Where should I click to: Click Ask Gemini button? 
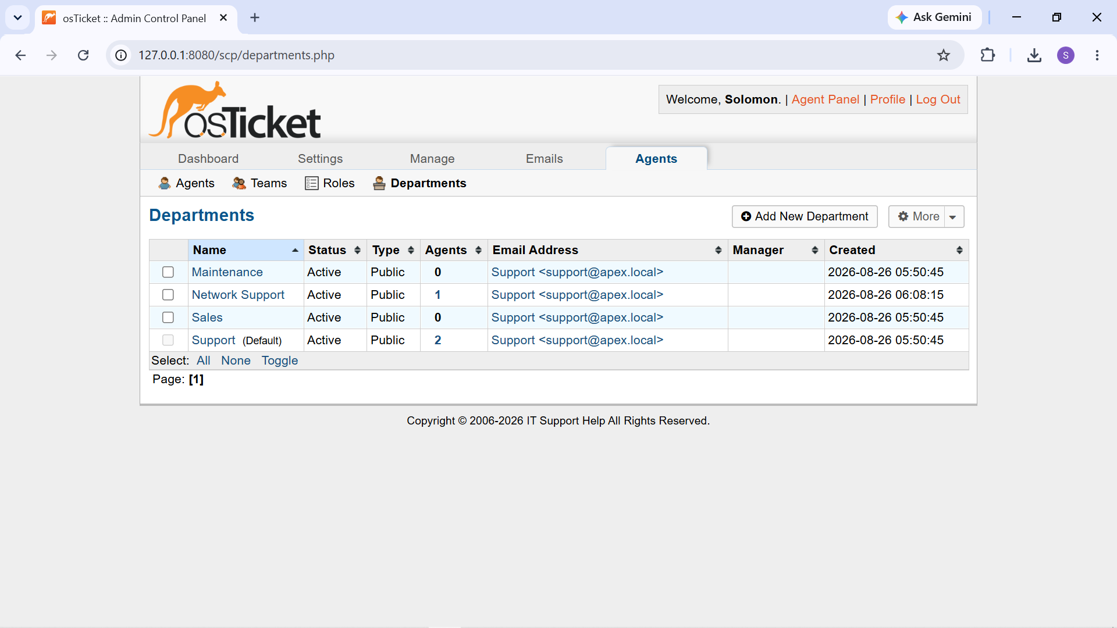click(x=934, y=17)
